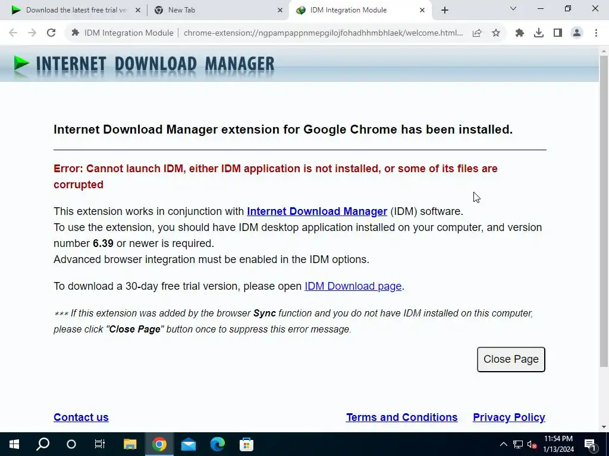Click the puzzle-piece icon in the address bar
The image size is (609, 456).
point(76,33)
